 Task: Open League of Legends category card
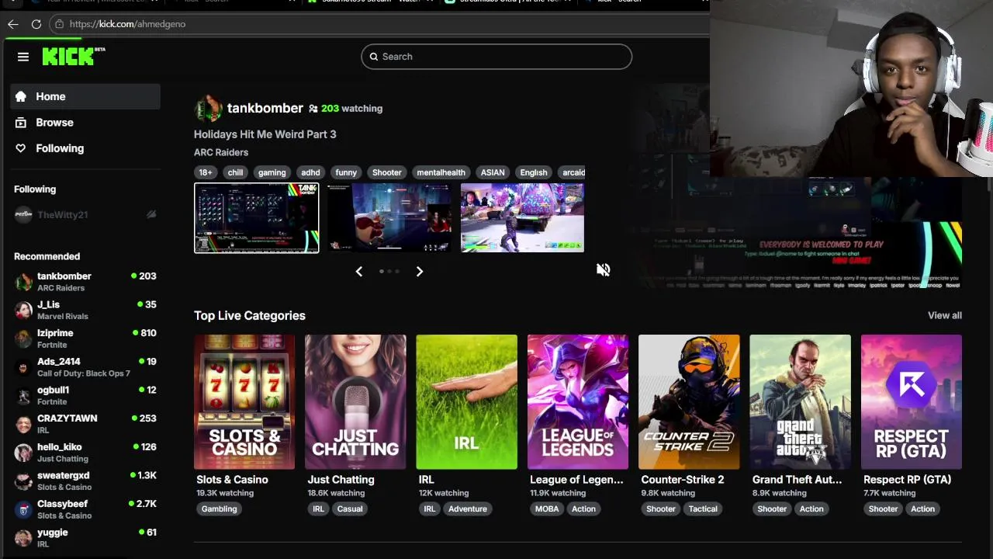click(x=578, y=402)
